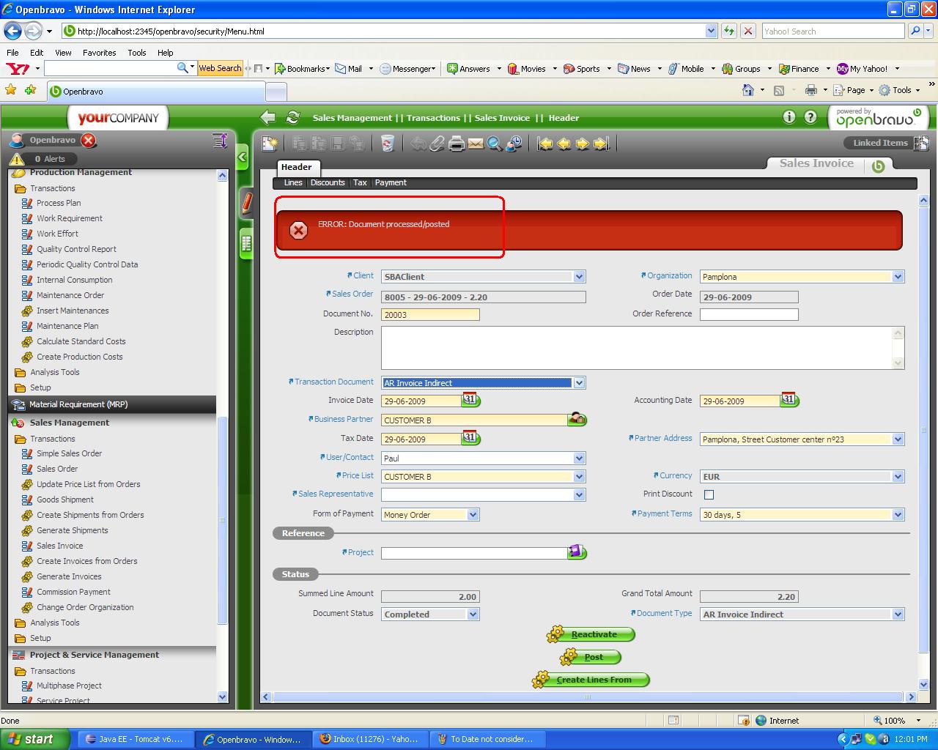Toggle the Print Discount checkbox
The width and height of the screenshot is (938, 750).
(x=709, y=495)
